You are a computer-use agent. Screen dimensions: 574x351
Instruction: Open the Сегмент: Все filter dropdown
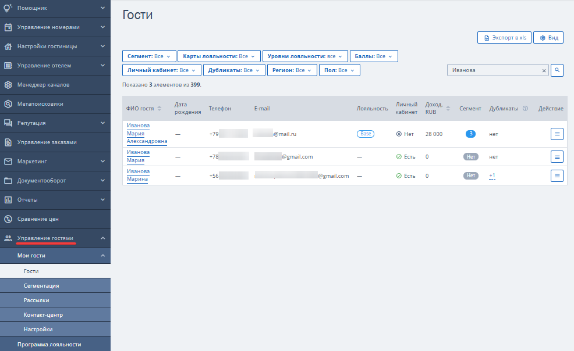pos(149,56)
